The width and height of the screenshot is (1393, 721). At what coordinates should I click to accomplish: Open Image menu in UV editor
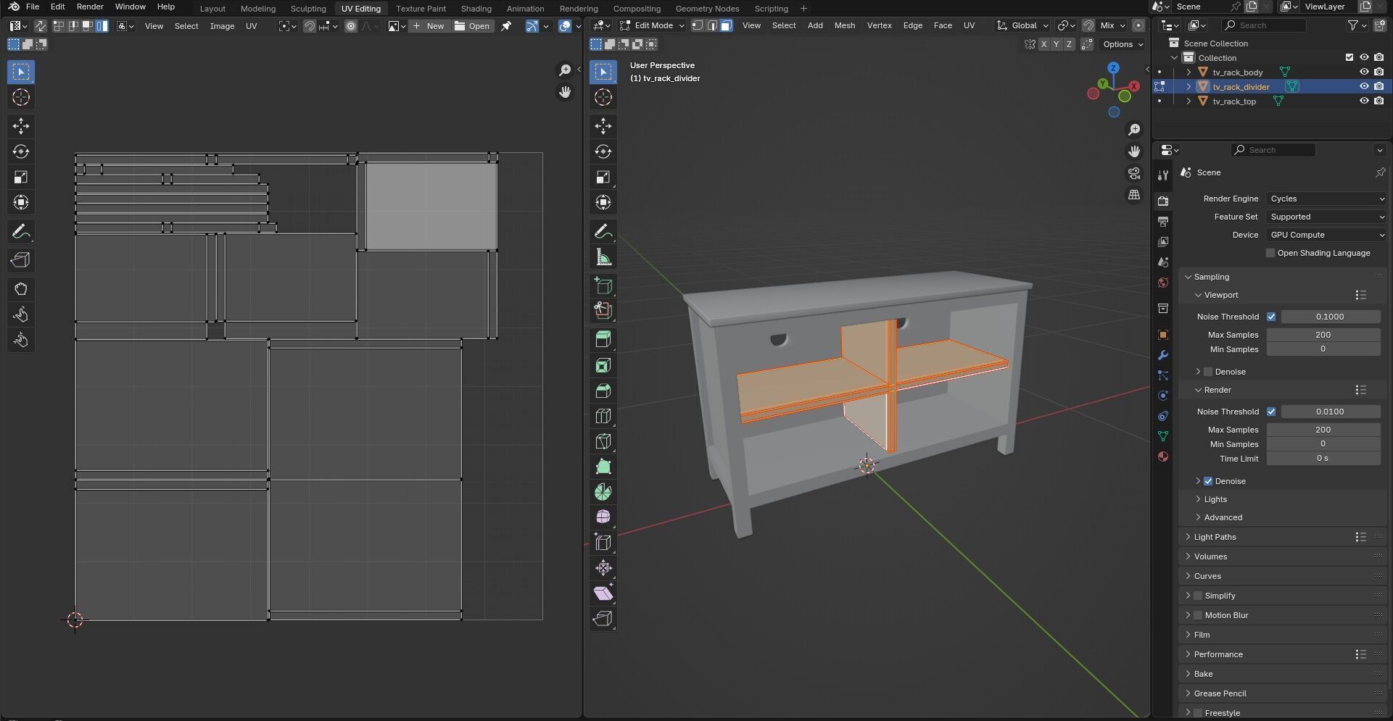tap(222, 26)
